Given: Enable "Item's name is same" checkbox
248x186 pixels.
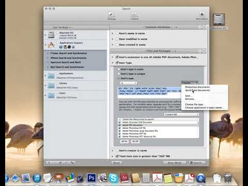Looking at the screenshot, I should click(x=117, y=33).
